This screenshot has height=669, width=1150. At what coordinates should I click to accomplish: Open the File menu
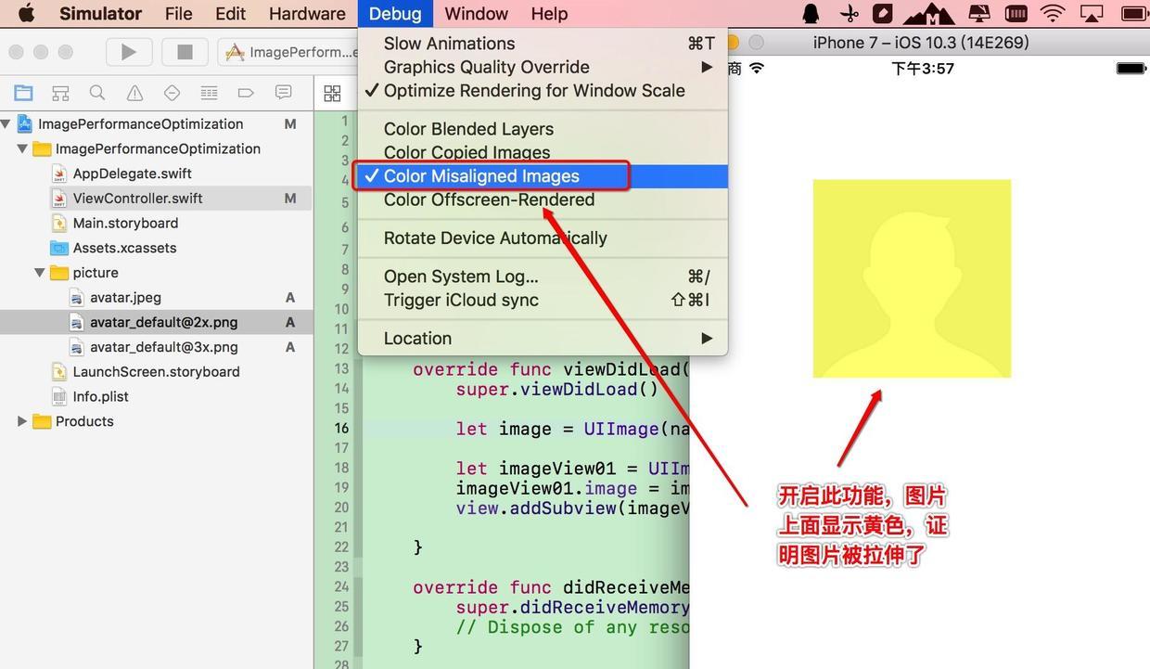coord(178,13)
